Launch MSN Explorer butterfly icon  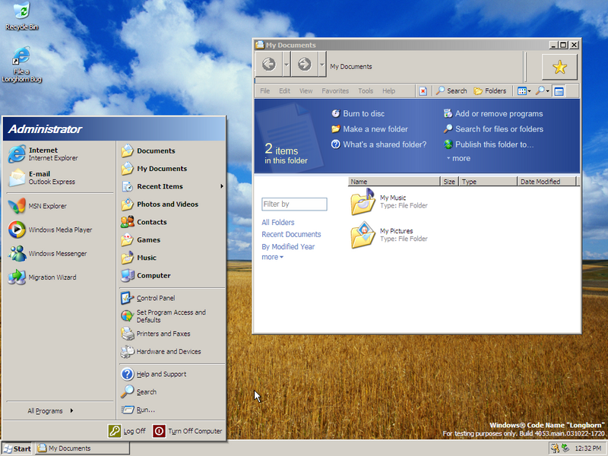click(x=47, y=206)
